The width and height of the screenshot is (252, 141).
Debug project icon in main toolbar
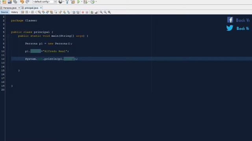[85, 2]
